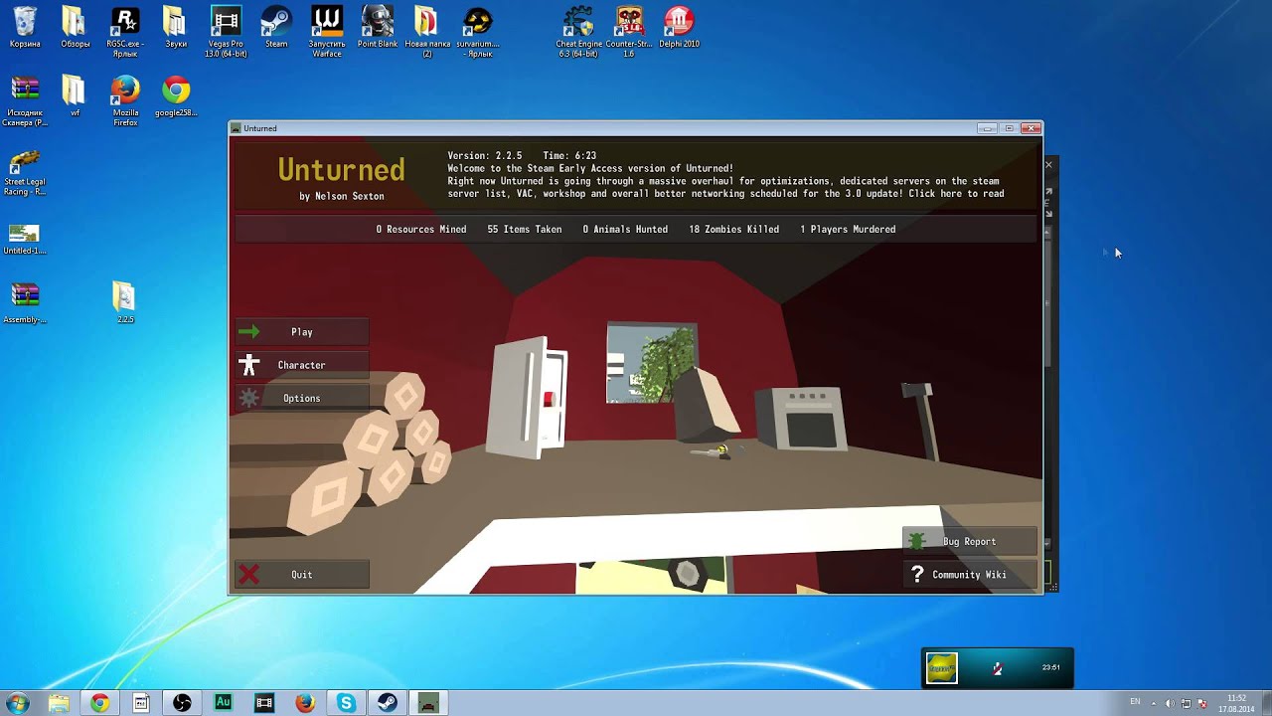Click the '1 Players Murdered' stat

(x=848, y=230)
